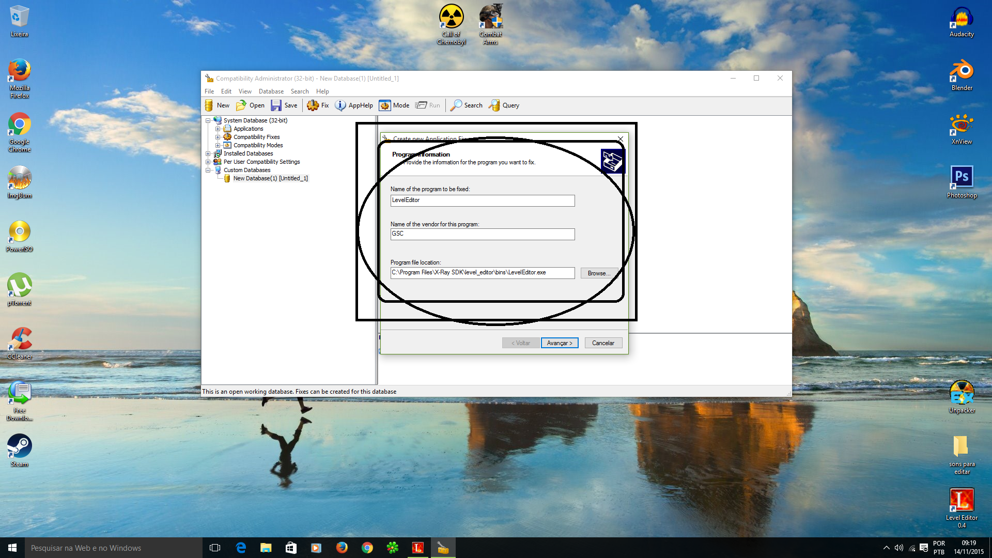Select the PowerISO desktop shortcut

coord(19,236)
